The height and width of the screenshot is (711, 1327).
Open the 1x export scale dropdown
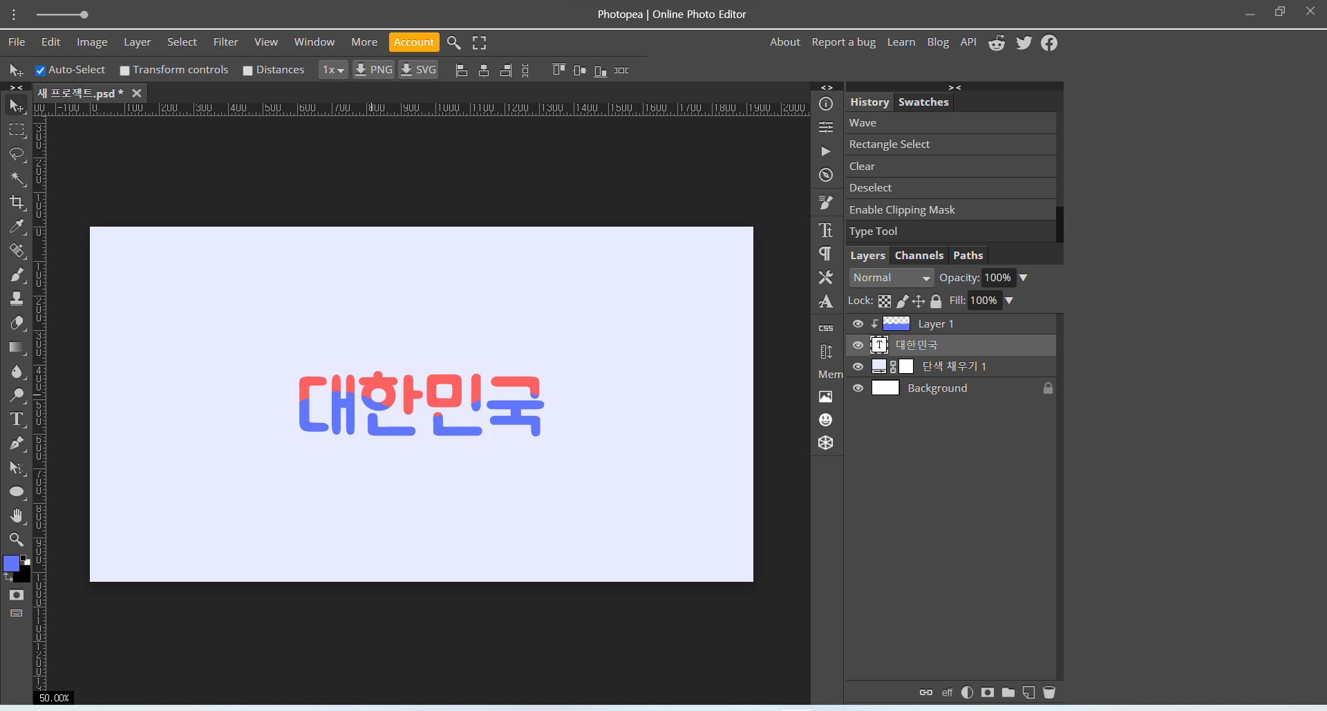333,70
